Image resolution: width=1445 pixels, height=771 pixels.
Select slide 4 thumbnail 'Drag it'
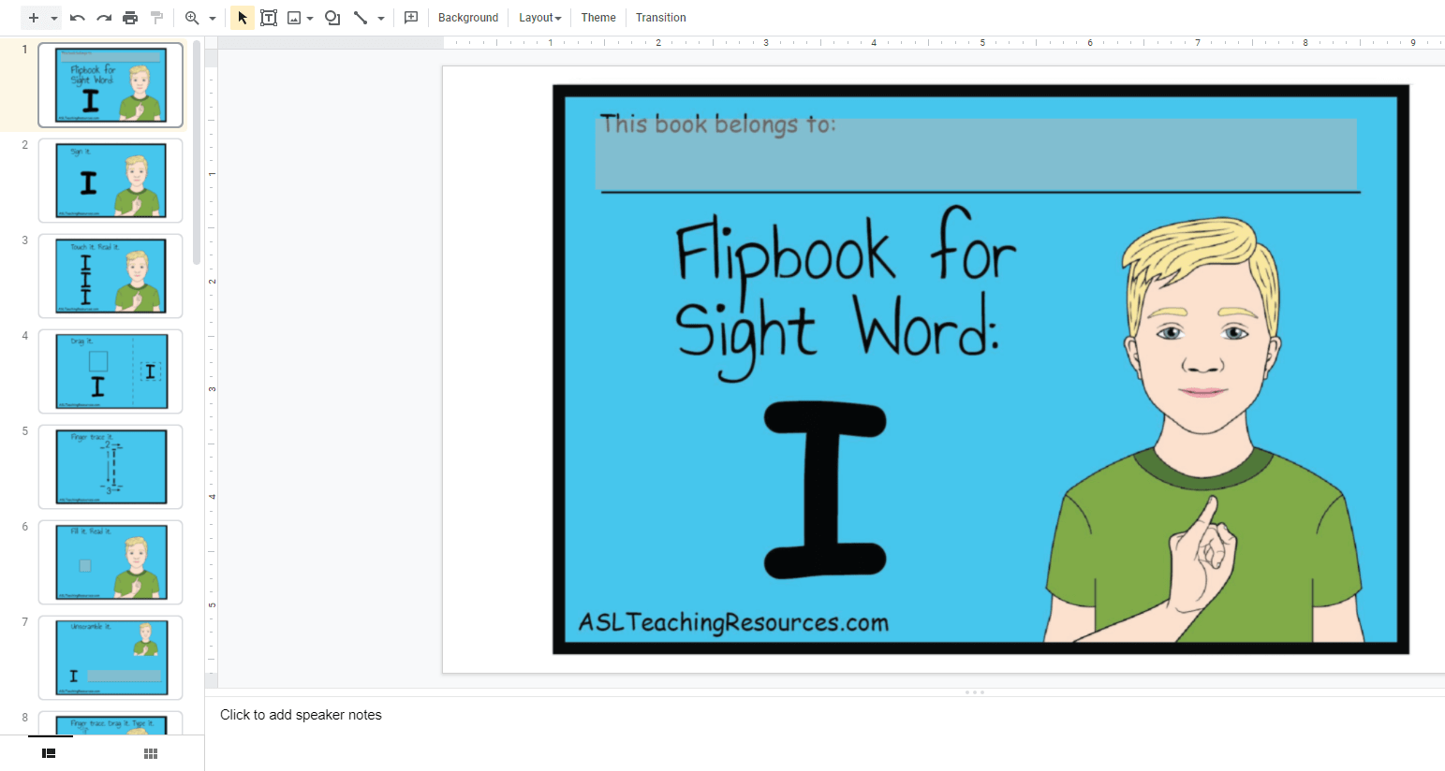pyautogui.click(x=111, y=371)
